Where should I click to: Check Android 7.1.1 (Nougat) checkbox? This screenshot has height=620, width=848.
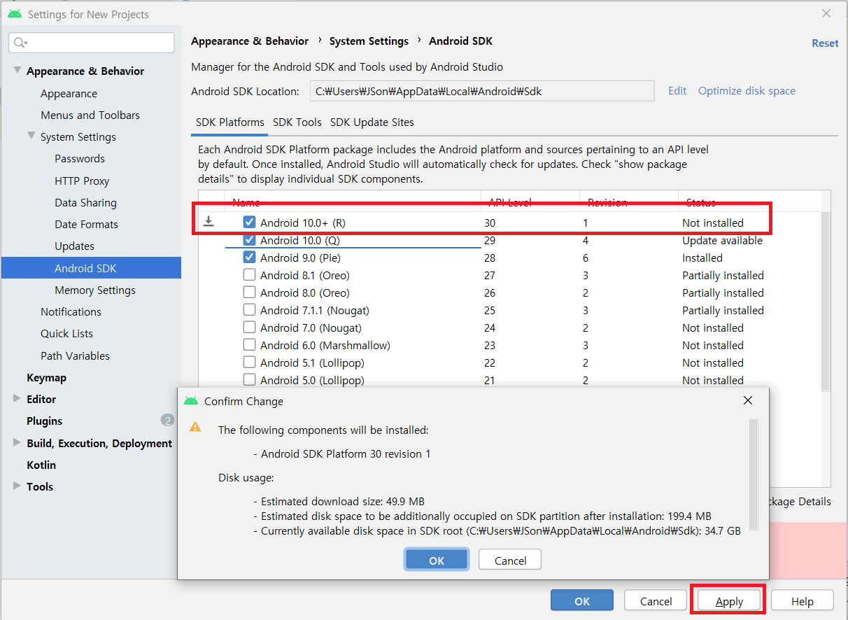tap(249, 310)
